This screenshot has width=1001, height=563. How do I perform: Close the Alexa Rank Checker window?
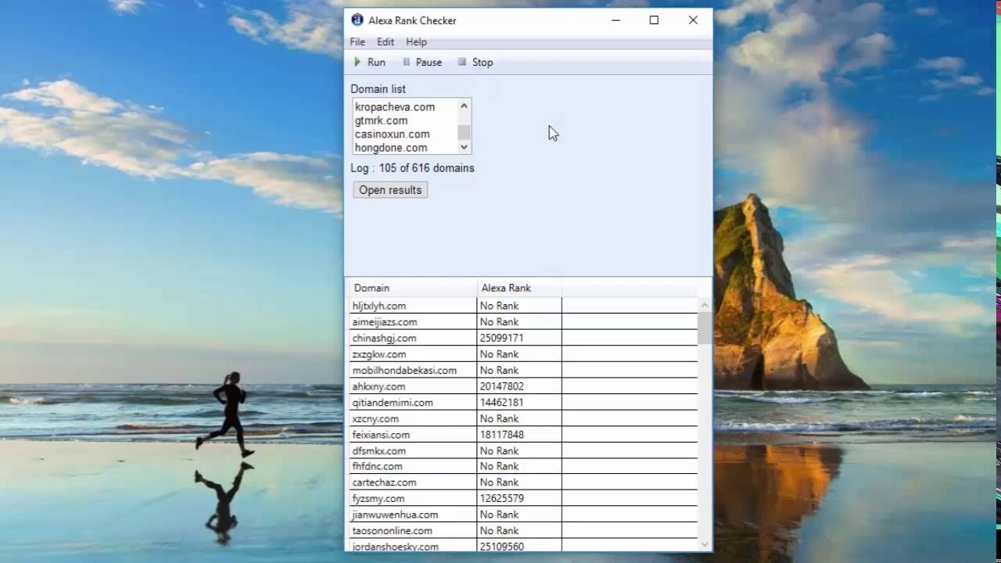coord(693,20)
